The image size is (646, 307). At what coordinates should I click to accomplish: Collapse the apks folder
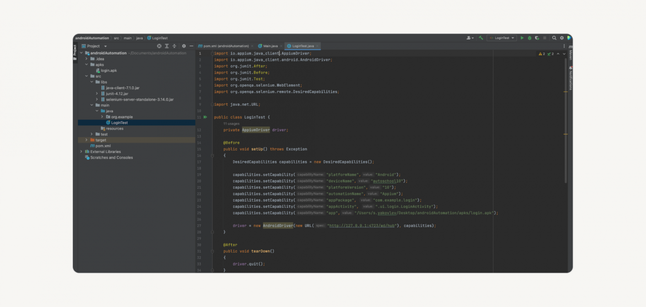click(87, 65)
